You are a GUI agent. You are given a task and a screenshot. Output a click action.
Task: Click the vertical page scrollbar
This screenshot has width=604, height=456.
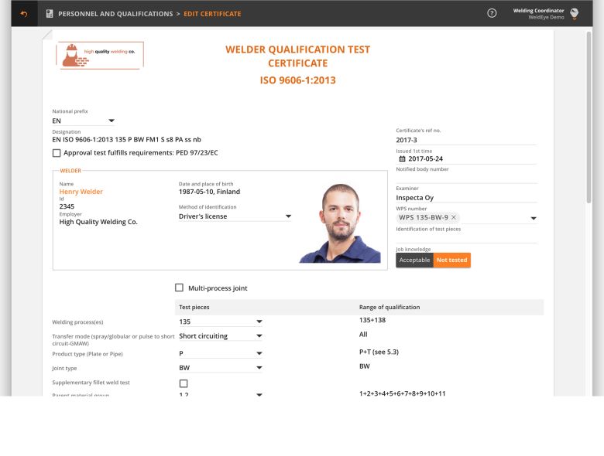point(589,117)
